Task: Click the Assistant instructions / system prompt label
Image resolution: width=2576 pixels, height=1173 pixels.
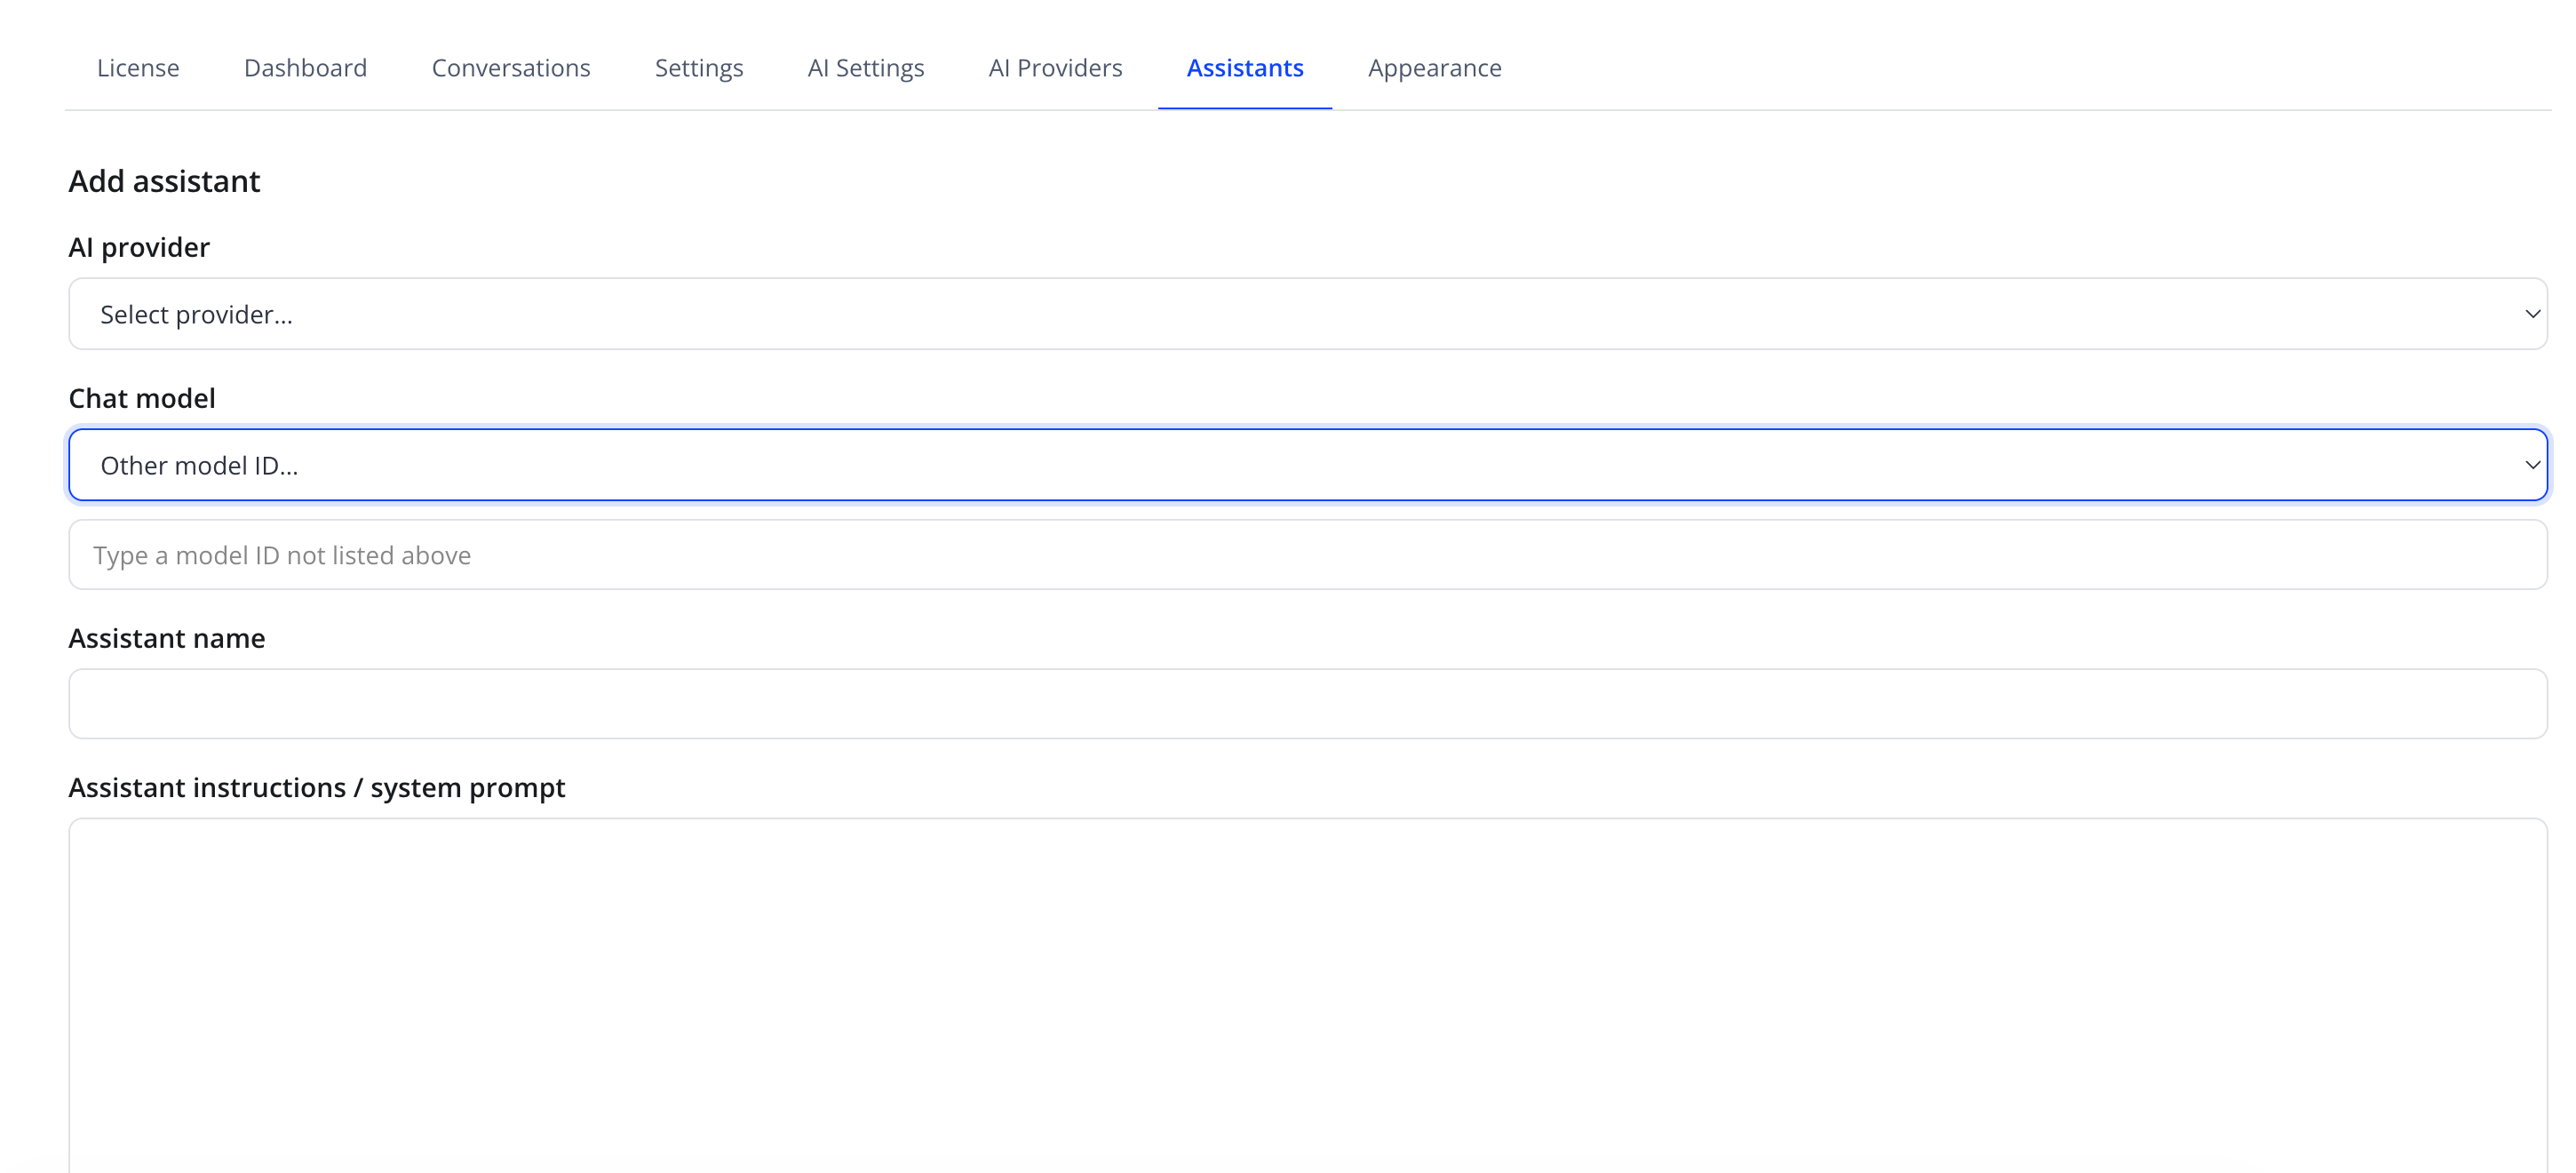Action: [317, 788]
